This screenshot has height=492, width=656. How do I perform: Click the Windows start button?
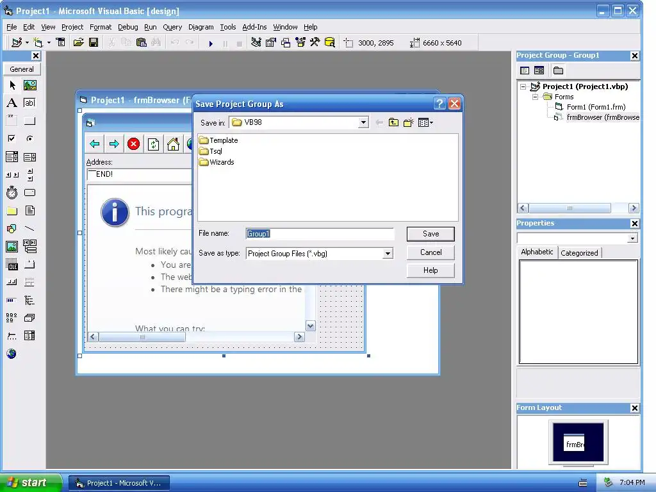[x=31, y=482]
